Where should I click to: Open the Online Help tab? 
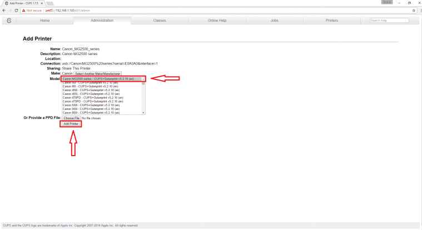217,21
